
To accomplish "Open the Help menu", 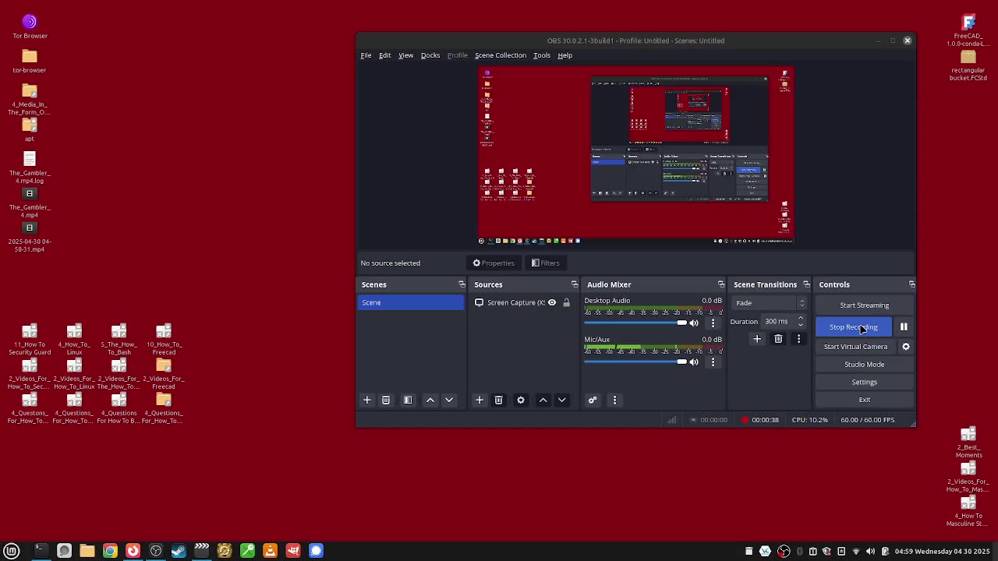I will click(x=565, y=55).
